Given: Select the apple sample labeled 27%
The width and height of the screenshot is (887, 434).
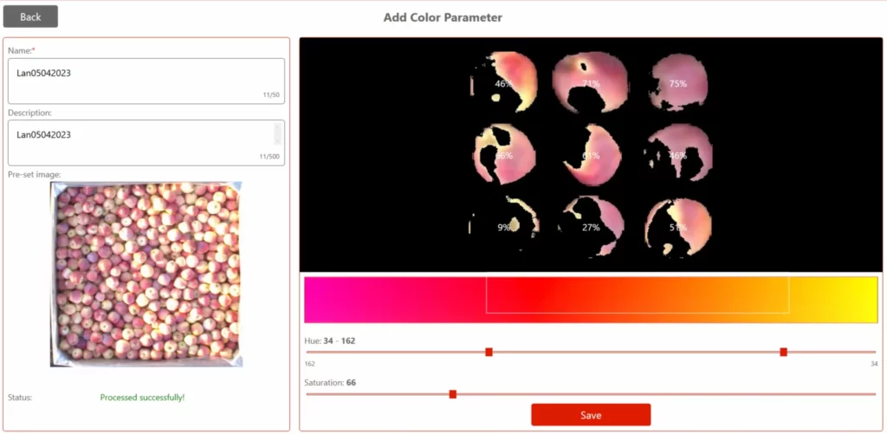Looking at the screenshot, I should tap(591, 227).
